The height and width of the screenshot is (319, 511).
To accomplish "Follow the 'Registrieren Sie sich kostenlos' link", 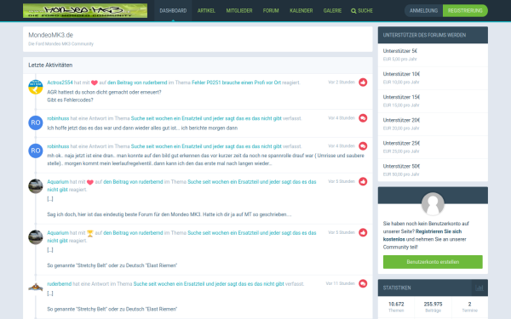I will pyautogui.click(x=422, y=236).
